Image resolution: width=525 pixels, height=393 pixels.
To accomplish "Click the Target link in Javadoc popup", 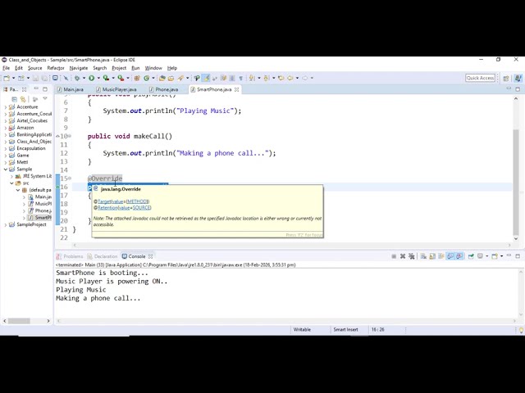I will coord(104,201).
